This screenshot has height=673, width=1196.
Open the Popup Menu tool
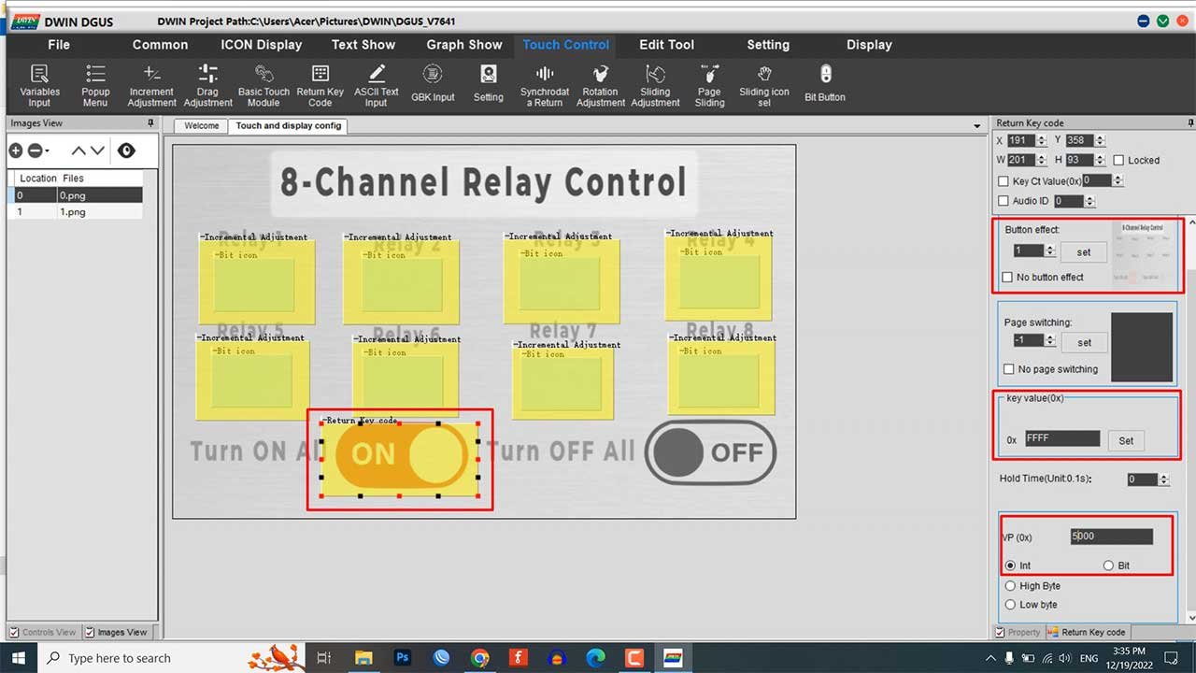click(x=95, y=84)
